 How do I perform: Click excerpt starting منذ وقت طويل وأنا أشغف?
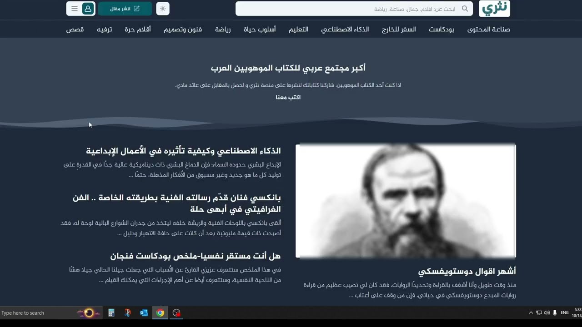(x=410, y=290)
